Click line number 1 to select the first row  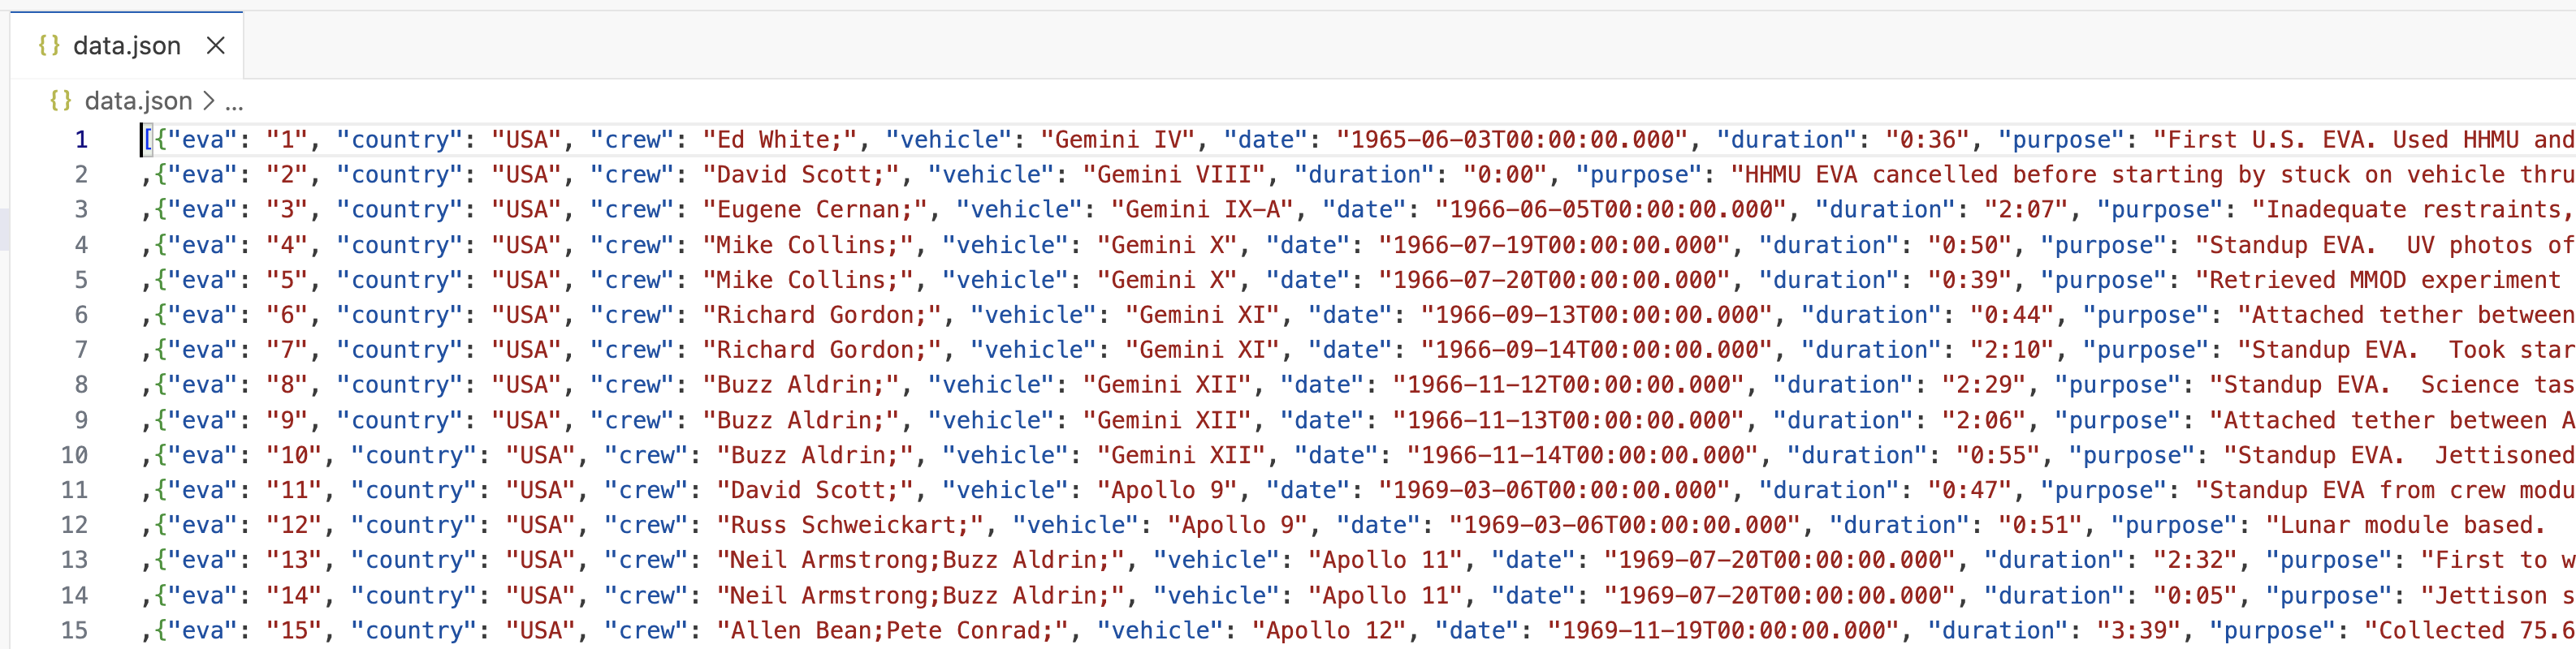coord(80,140)
